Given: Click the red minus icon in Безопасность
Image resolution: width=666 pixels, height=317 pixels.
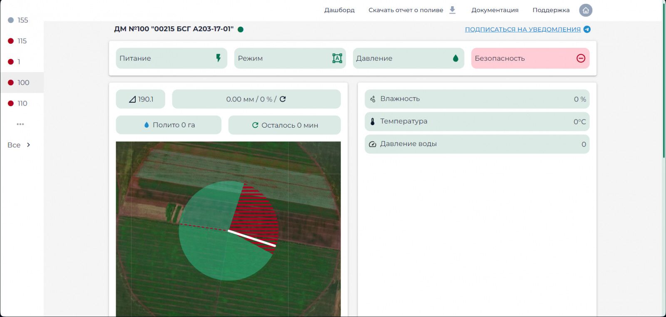Looking at the screenshot, I should tap(581, 58).
